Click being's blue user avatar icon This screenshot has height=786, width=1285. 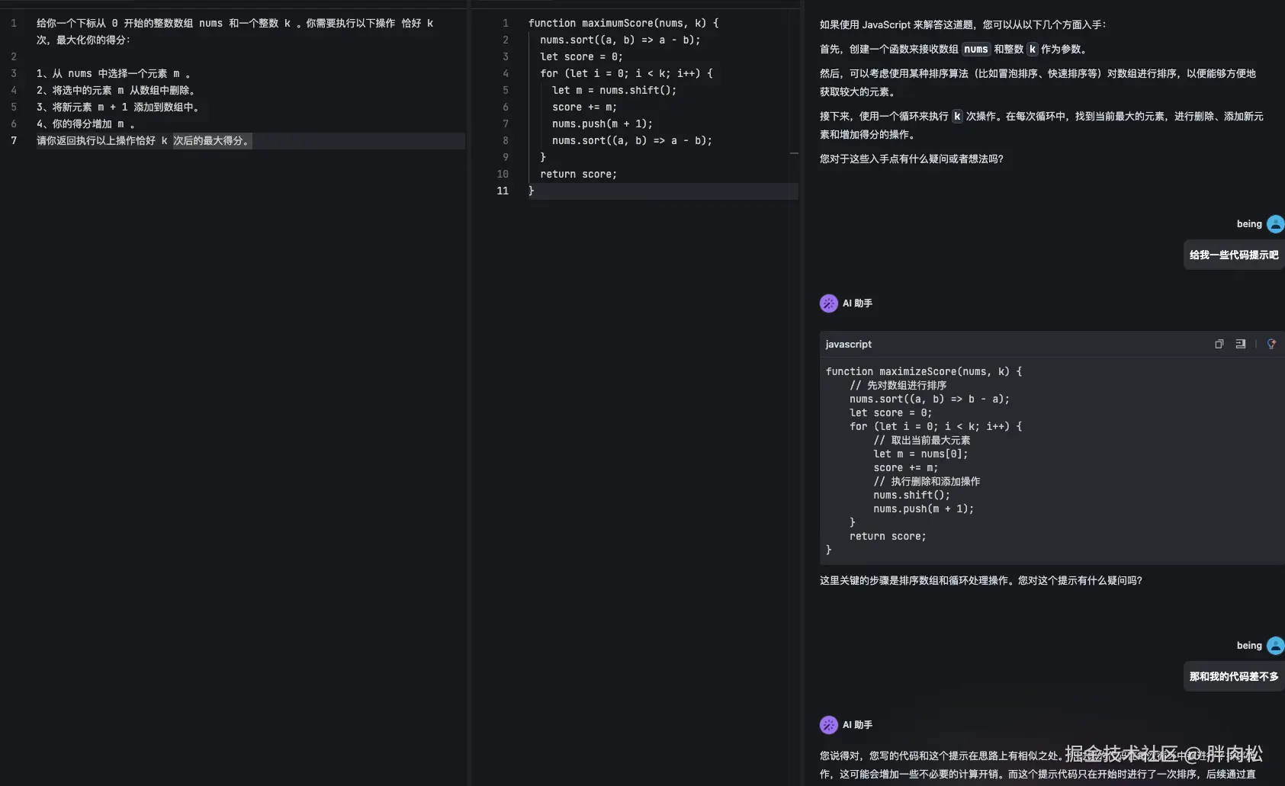pos(1273,223)
